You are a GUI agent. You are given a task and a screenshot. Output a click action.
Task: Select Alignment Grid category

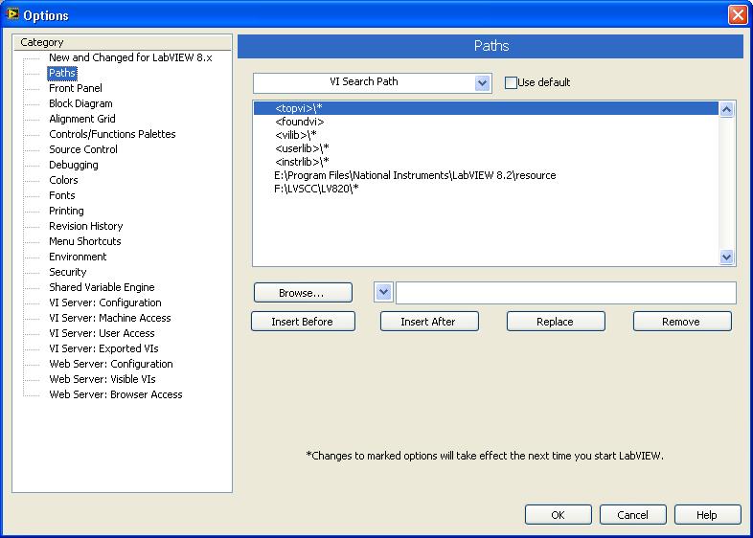click(82, 119)
